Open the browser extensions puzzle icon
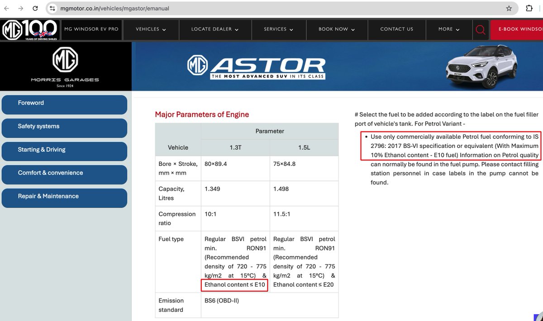The image size is (543, 321). [529, 8]
